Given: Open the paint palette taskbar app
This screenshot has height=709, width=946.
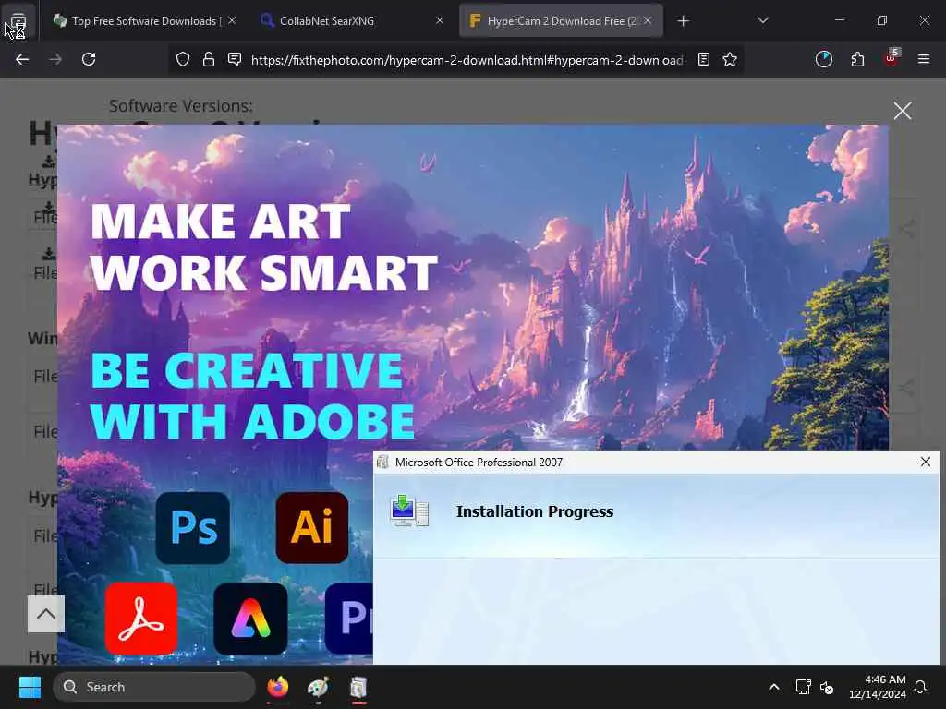Looking at the screenshot, I should click(318, 687).
